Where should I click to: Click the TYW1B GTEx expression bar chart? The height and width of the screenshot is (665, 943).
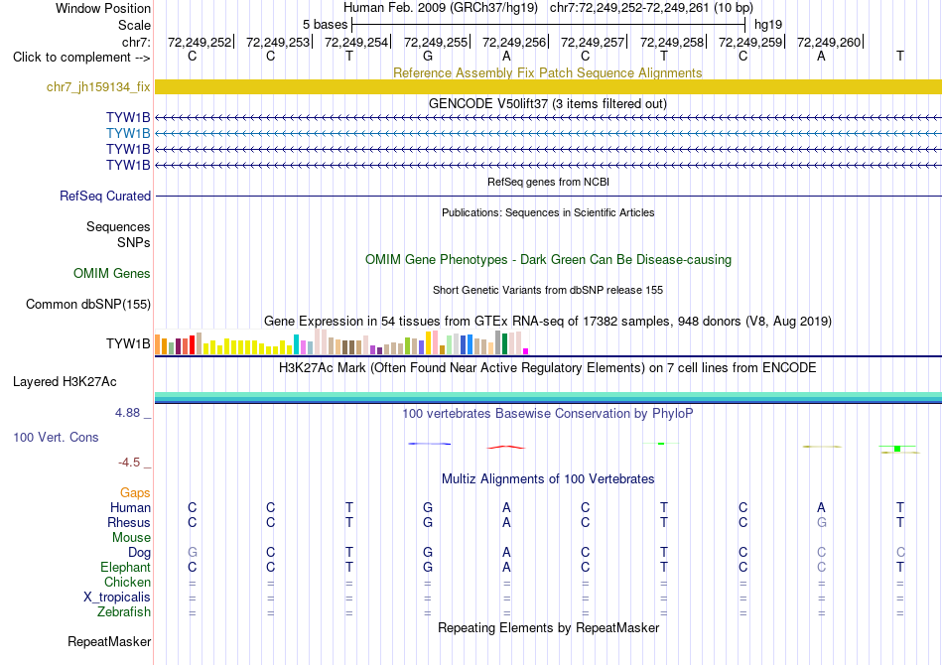(341, 342)
